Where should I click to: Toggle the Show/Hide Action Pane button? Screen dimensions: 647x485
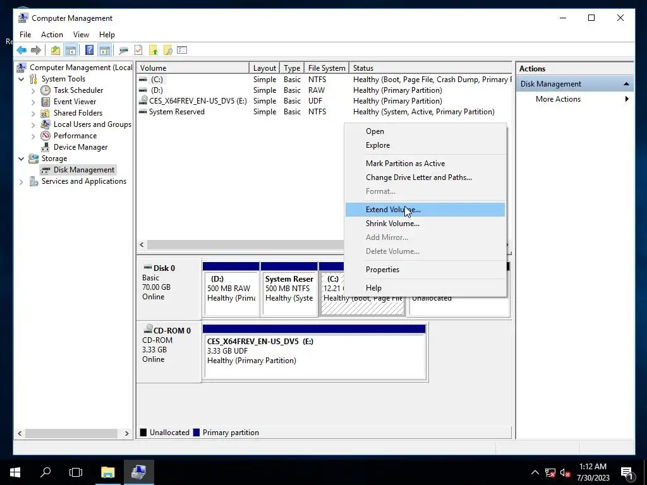click(x=105, y=51)
